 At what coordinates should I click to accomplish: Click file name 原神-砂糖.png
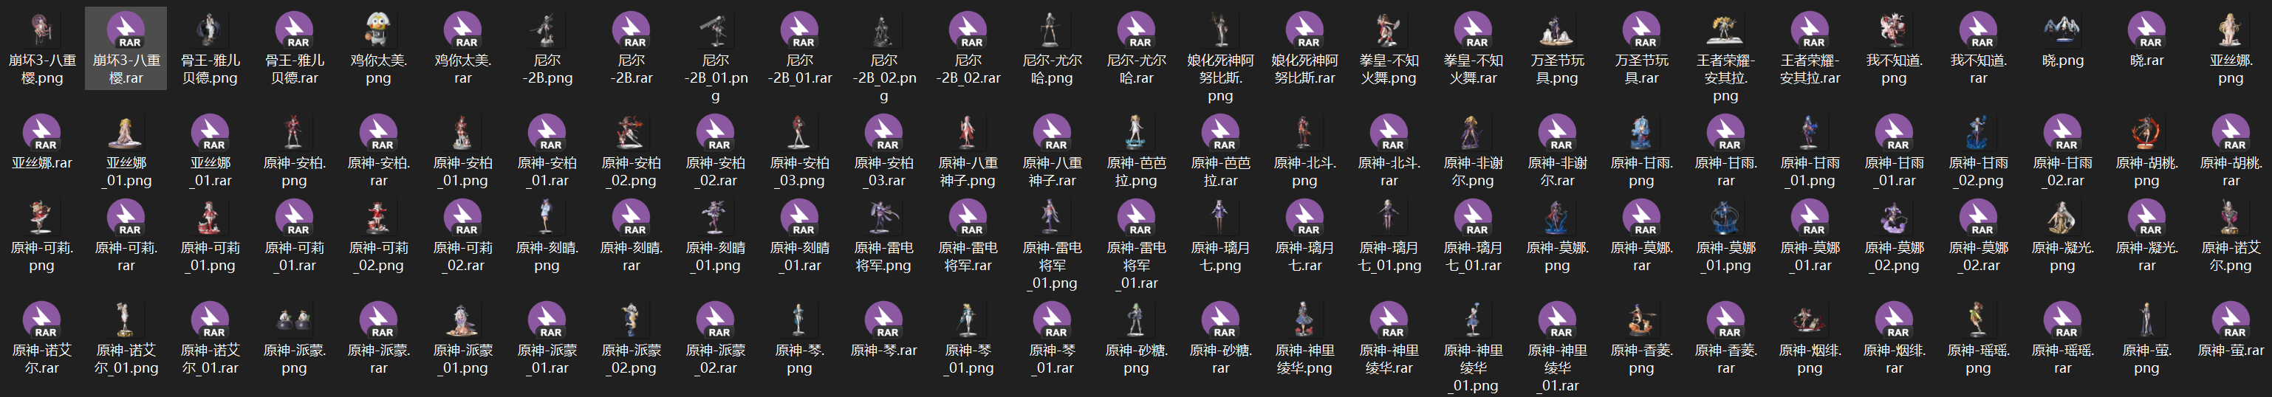click(1137, 359)
